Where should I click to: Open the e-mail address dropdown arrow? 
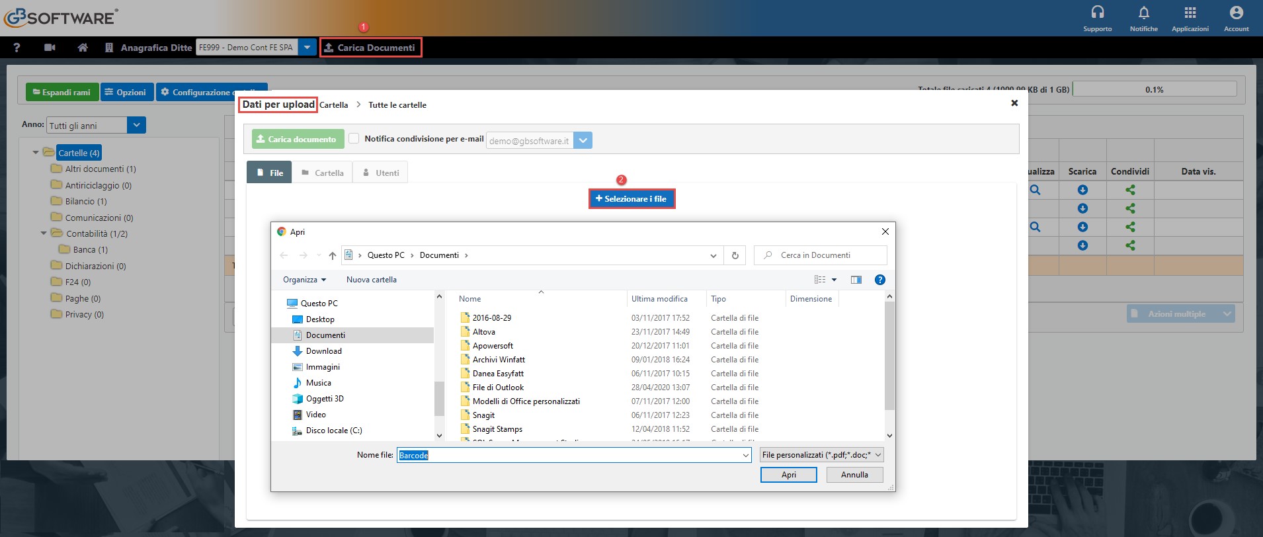[x=583, y=140]
